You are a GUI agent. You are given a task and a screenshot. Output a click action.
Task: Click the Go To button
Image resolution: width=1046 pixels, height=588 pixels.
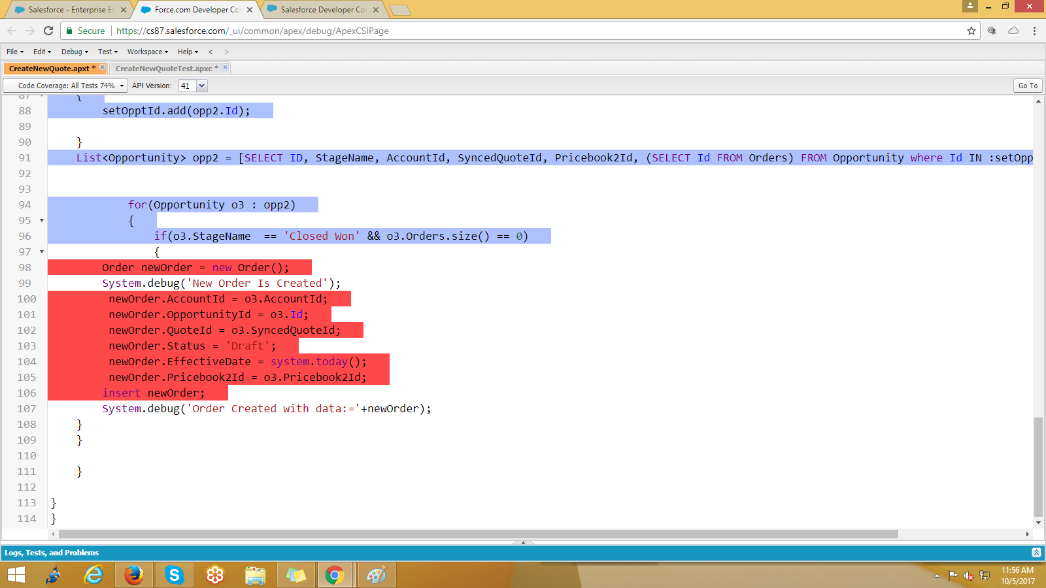click(1028, 86)
